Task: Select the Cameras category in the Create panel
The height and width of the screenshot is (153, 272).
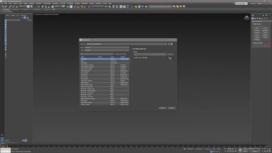Action: [260, 18]
